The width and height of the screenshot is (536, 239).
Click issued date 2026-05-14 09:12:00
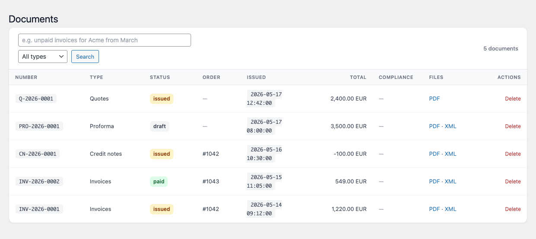(x=265, y=209)
